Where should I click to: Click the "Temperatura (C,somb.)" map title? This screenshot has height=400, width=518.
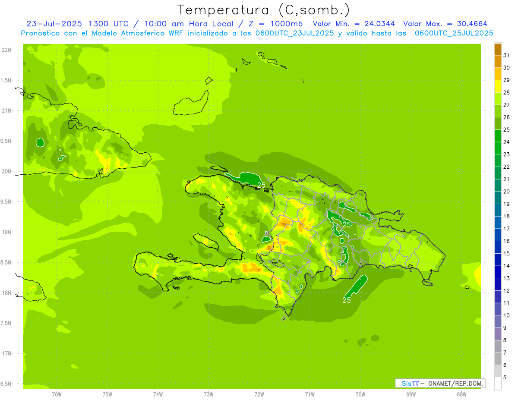pyautogui.click(x=263, y=10)
